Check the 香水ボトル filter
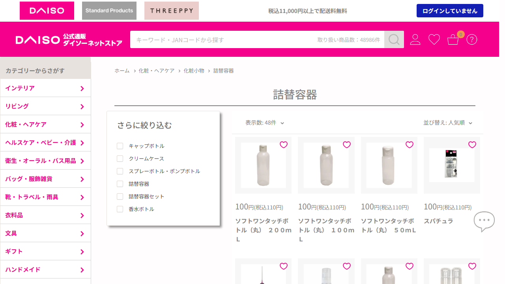Image resolution: width=505 pixels, height=284 pixels. click(120, 209)
